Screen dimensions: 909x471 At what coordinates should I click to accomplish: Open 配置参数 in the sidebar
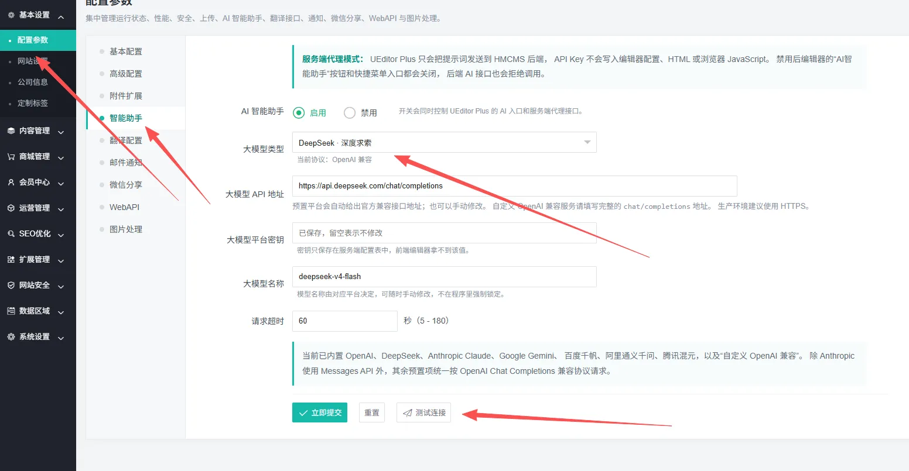click(x=38, y=40)
